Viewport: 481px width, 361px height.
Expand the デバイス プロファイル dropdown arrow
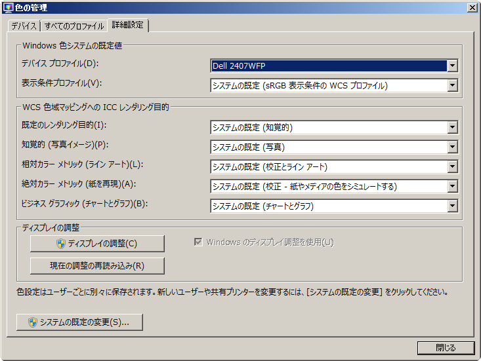coord(451,66)
